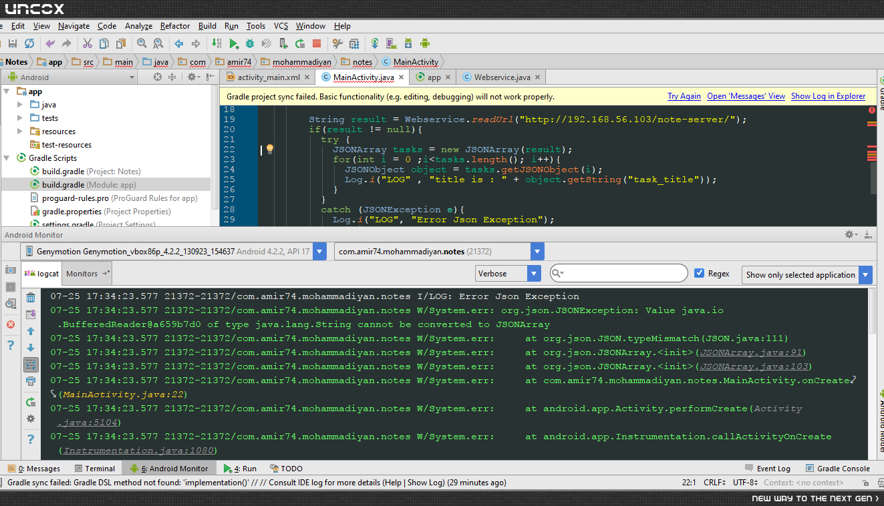The height and width of the screenshot is (506, 884).
Task: Click the logcat settings gear icon
Action: point(31,419)
